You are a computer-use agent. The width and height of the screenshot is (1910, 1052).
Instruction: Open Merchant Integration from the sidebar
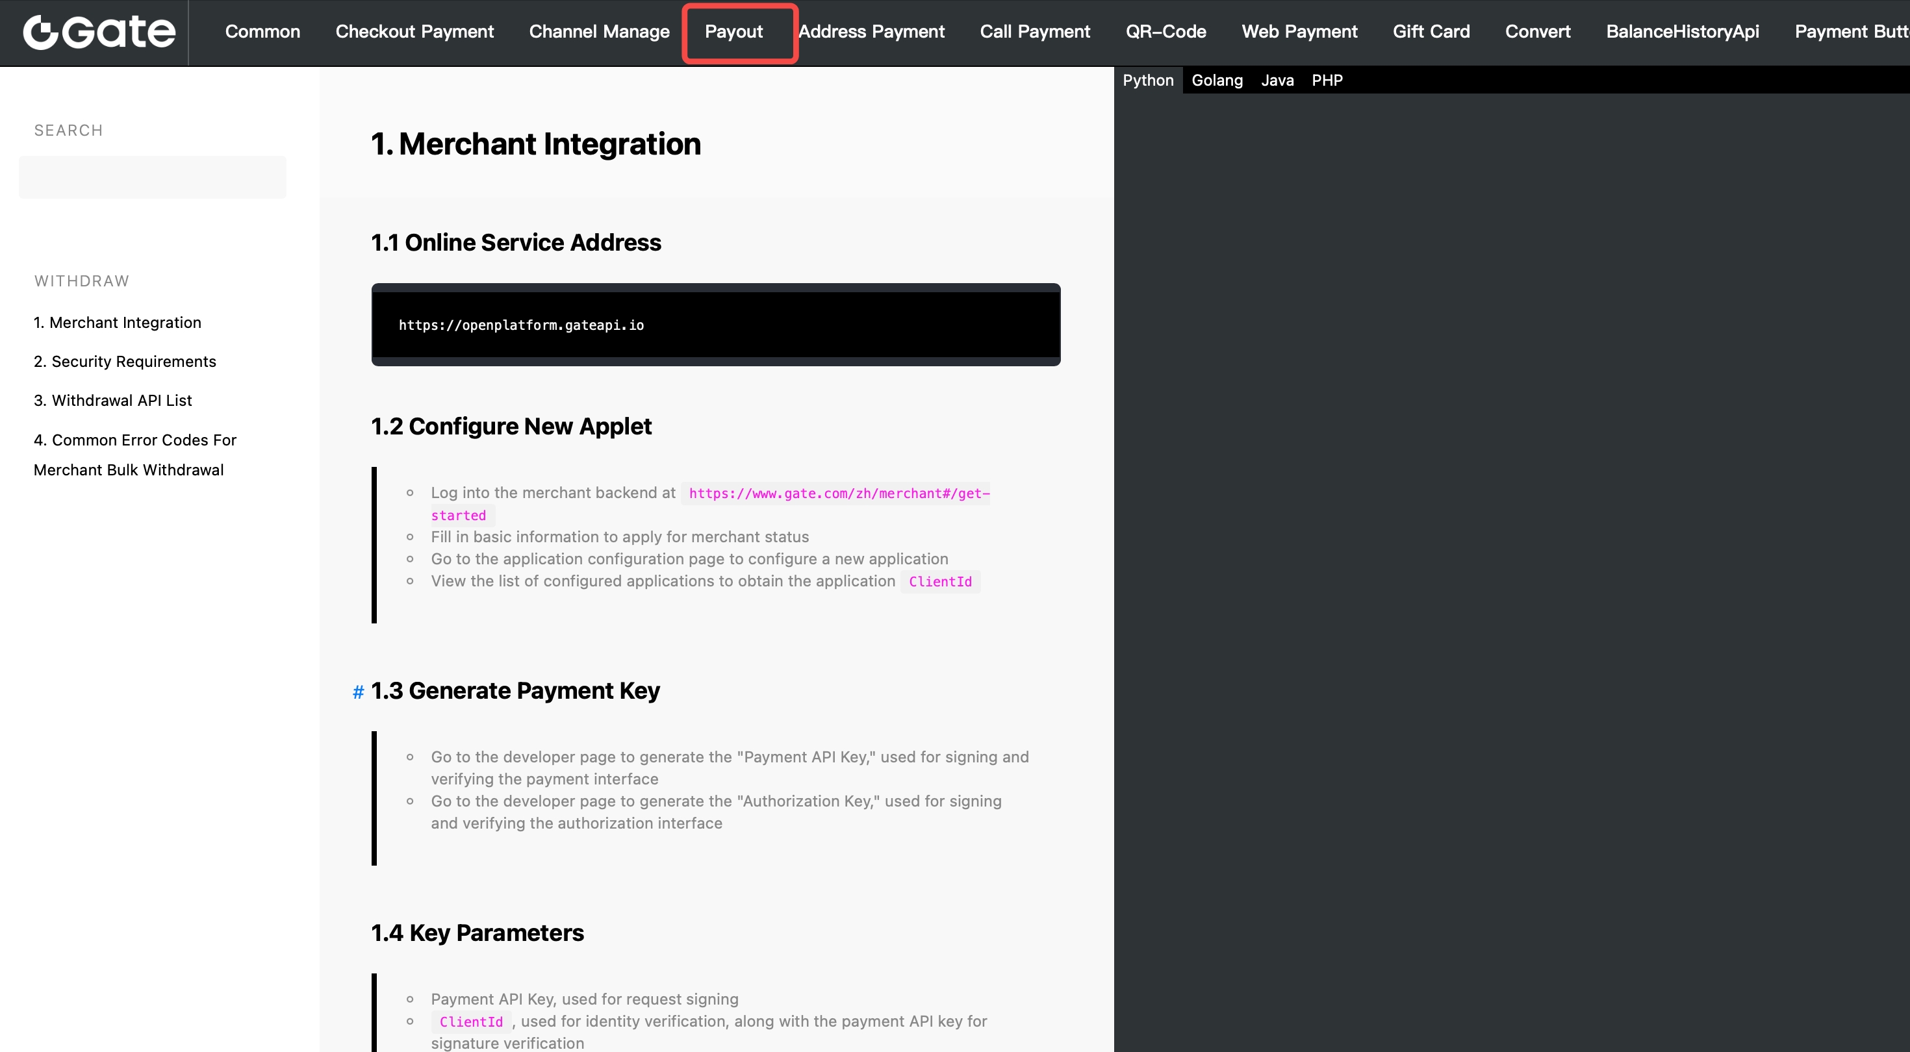pos(117,323)
